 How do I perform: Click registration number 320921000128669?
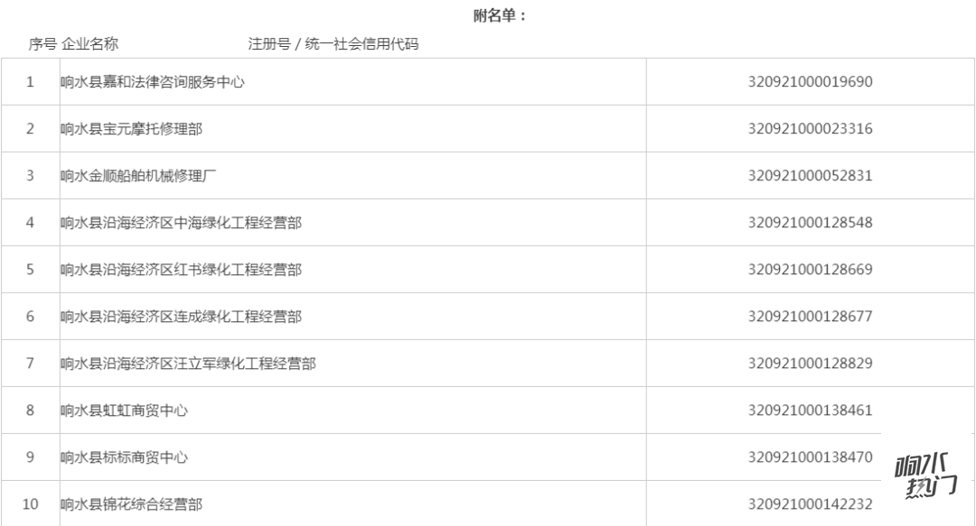810,270
